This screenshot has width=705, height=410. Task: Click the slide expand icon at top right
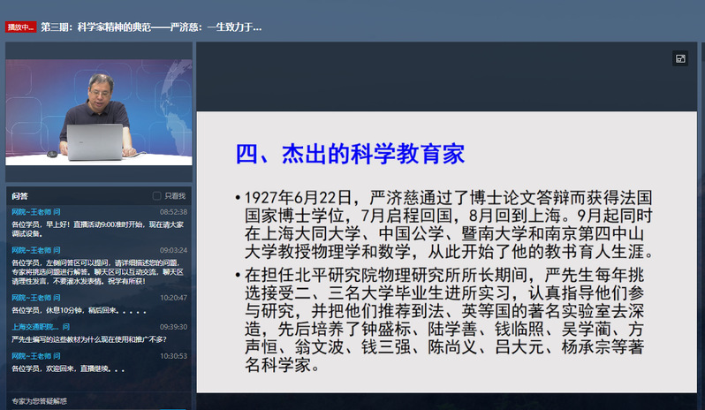point(679,58)
